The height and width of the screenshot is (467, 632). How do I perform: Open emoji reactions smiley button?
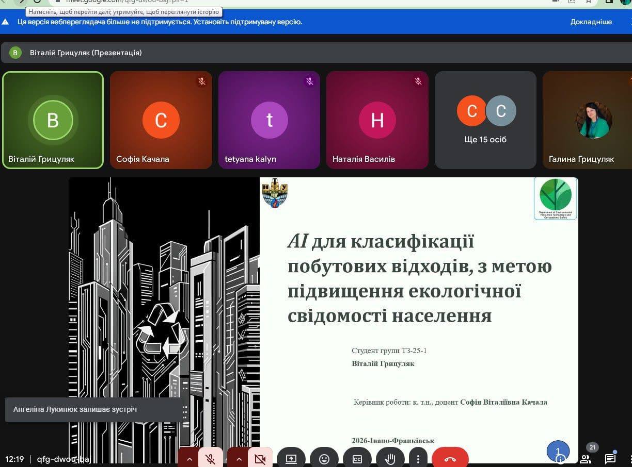[324, 458]
